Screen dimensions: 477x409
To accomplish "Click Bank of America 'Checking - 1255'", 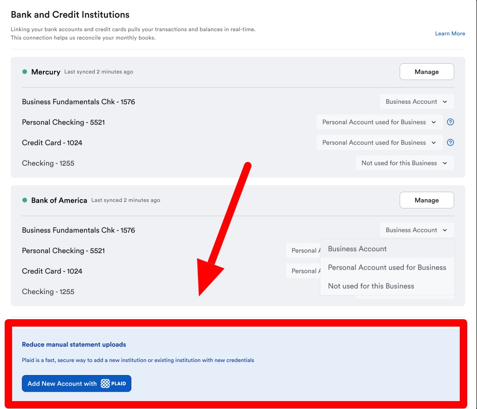I will [x=48, y=292].
